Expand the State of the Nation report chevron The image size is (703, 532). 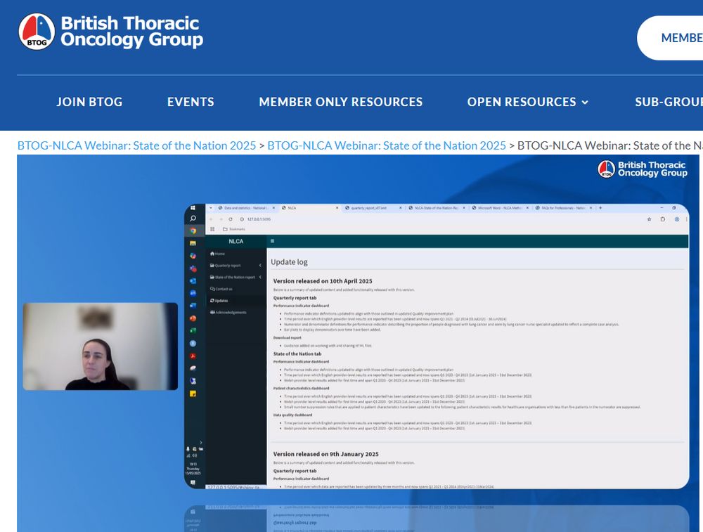260,278
